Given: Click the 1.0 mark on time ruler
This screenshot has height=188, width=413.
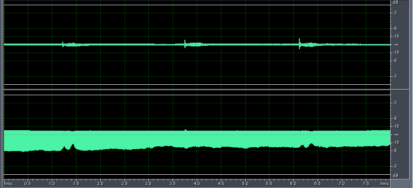Looking at the screenshot, I should point(52,184).
